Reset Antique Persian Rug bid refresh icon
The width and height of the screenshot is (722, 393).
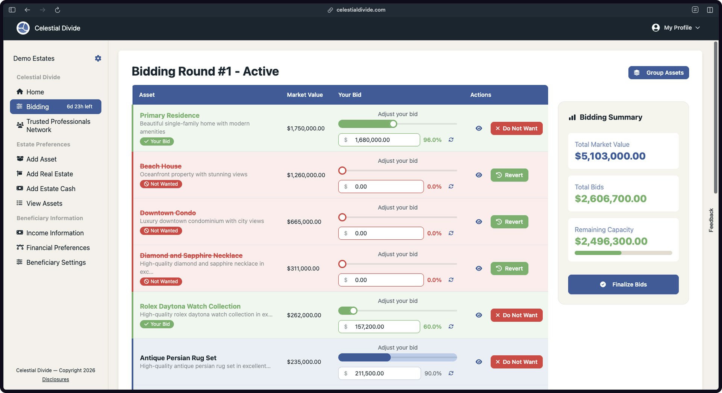point(451,373)
